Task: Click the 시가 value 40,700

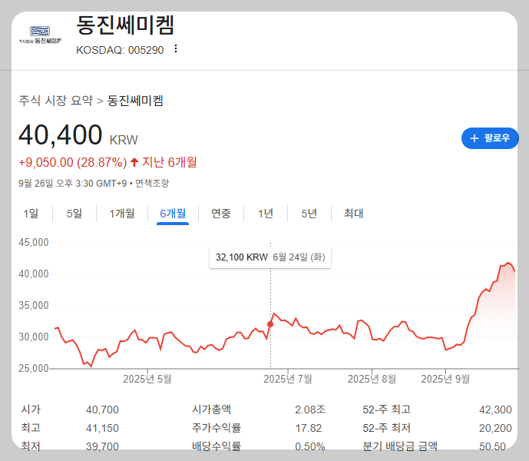Action: pyautogui.click(x=102, y=410)
